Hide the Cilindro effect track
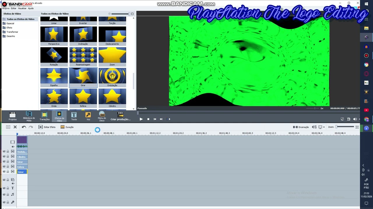Image resolution: width=373 pixels, height=209 pixels. pyautogui.click(x=4, y=156)
